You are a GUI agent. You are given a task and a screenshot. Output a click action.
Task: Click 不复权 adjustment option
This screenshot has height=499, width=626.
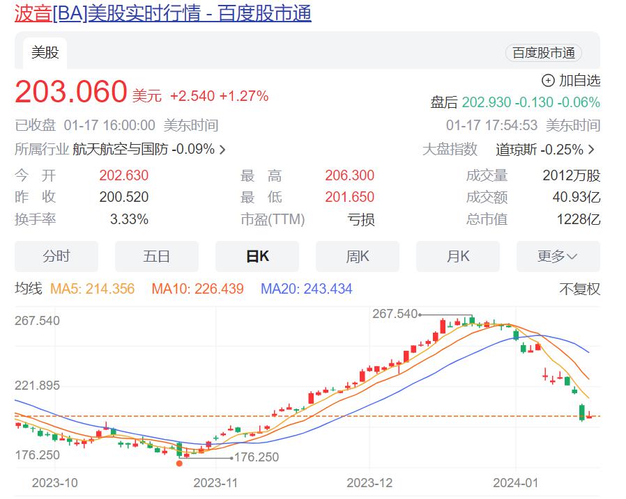click(580, 289)
